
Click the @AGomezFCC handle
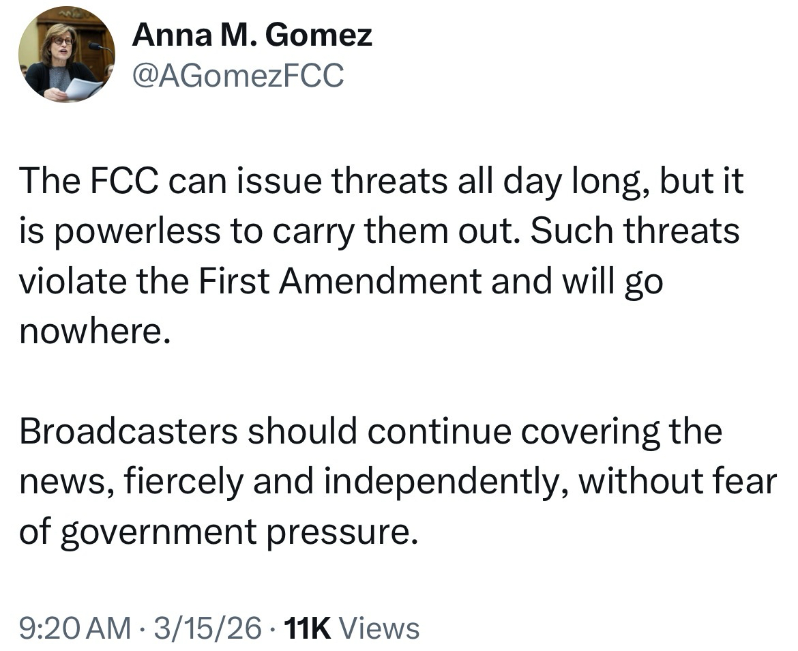(237, 75)
